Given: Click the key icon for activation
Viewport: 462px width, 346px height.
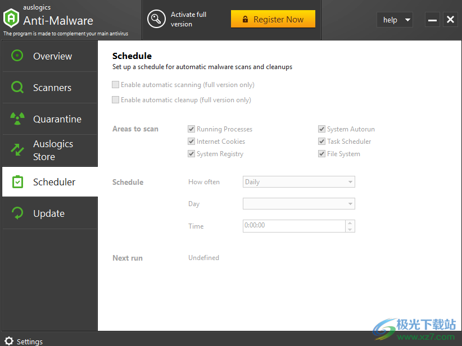Looking at the screenshot, I should point(156,19).
